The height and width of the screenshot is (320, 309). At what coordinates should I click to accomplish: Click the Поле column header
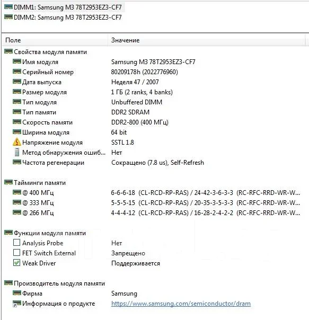55,40
